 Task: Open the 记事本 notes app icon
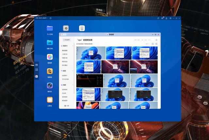[x=50, y=100]
